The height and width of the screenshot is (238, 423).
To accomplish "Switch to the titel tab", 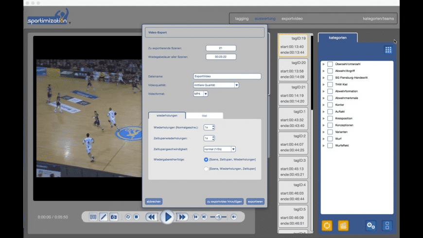I will (204, 116).
